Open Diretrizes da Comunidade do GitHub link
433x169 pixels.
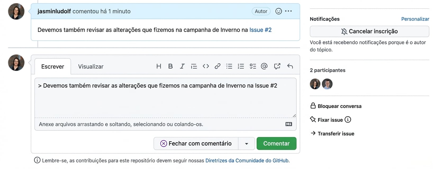pos(247,161)
